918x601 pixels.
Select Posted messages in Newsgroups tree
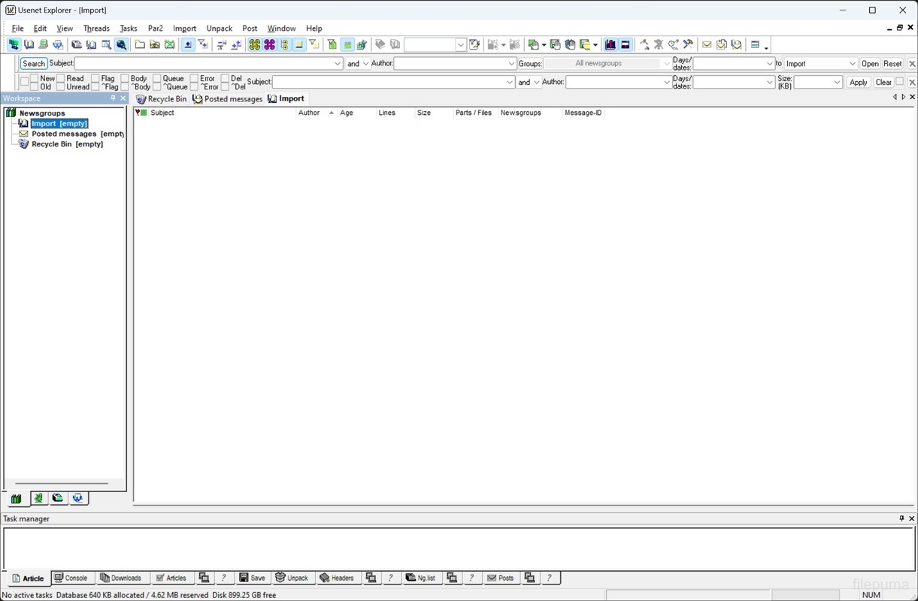point(66,134)
